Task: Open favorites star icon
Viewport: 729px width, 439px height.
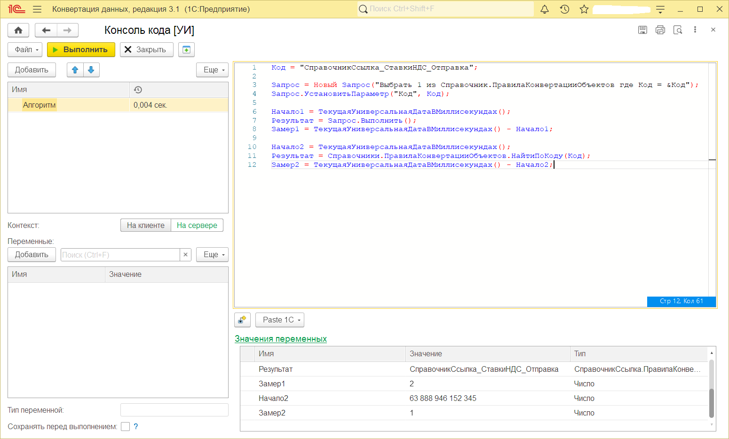Action: tap(584, 9)
